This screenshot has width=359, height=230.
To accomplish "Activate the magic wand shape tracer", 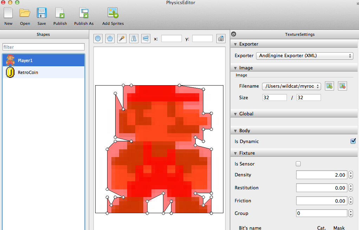I will click(x=122, y=39).
